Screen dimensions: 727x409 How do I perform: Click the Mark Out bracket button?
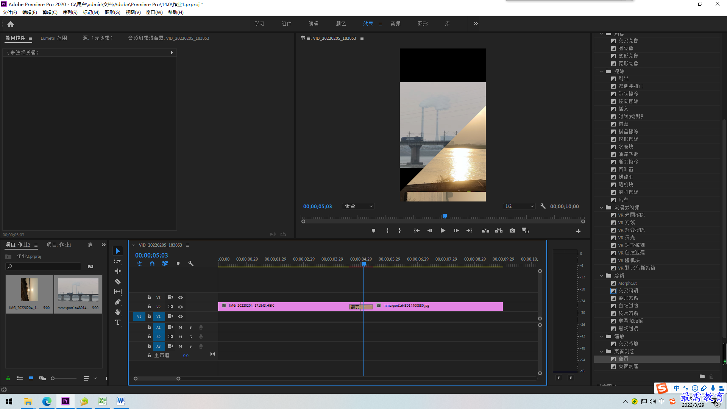click(x=399, y=231)
